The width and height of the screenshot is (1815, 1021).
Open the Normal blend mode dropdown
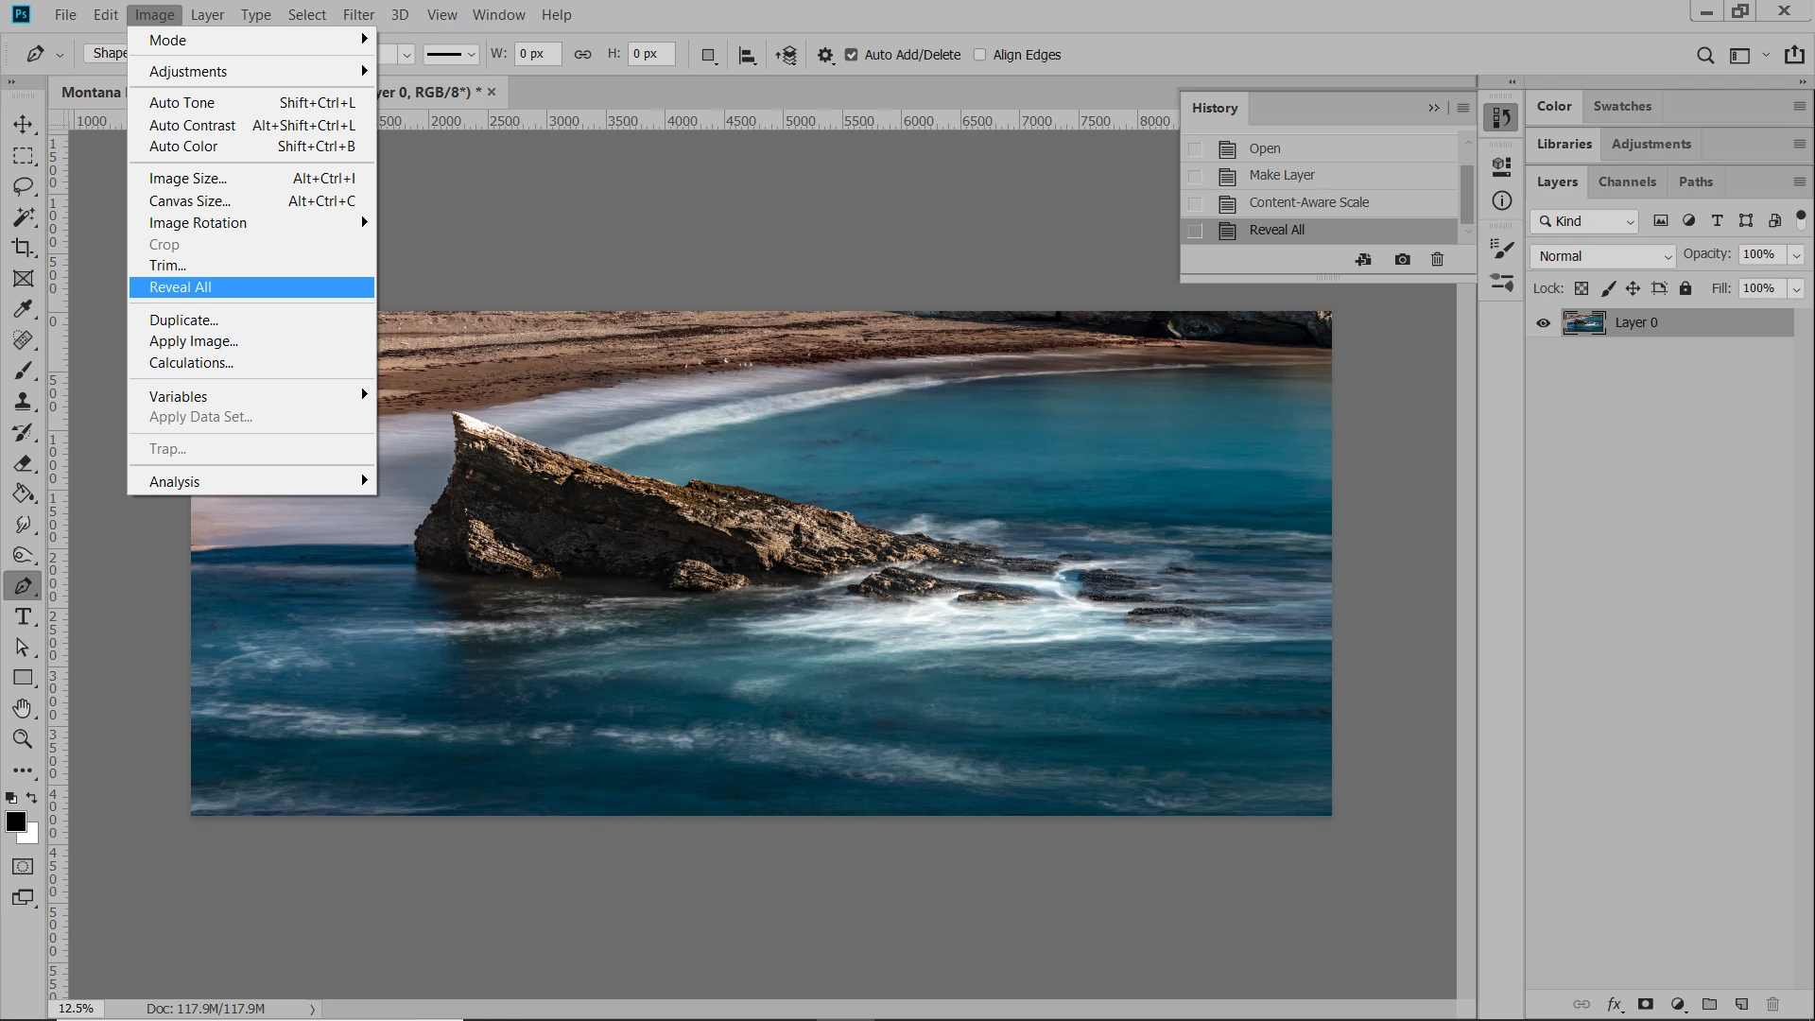coord(1603,256)
